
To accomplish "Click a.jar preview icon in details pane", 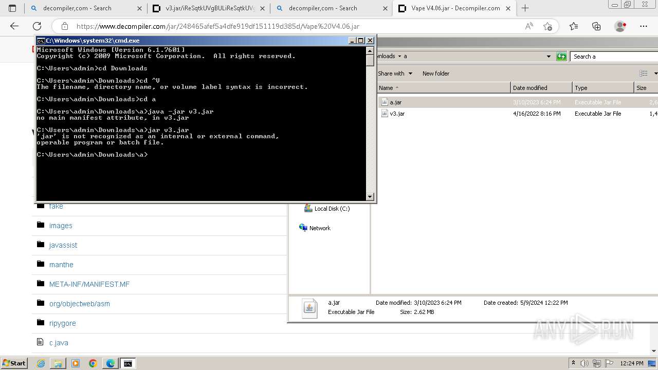I will click(309, 308).
